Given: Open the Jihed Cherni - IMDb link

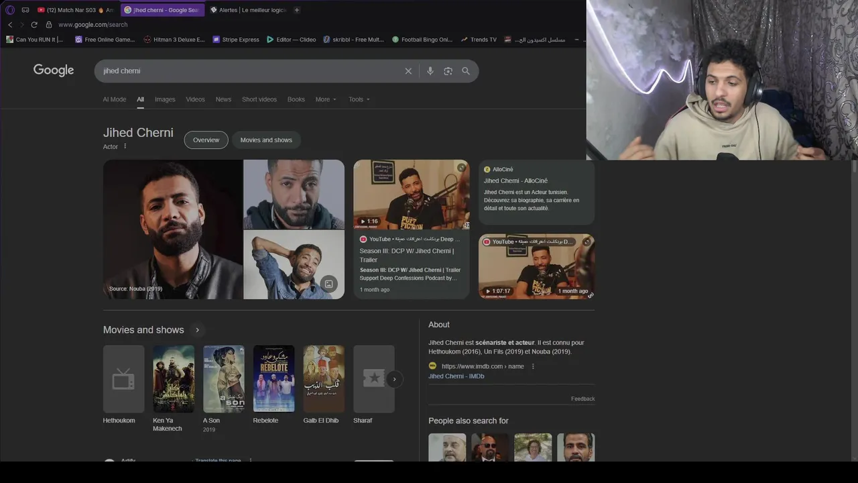Looking at the screenshot, I should tap(456, 376).
